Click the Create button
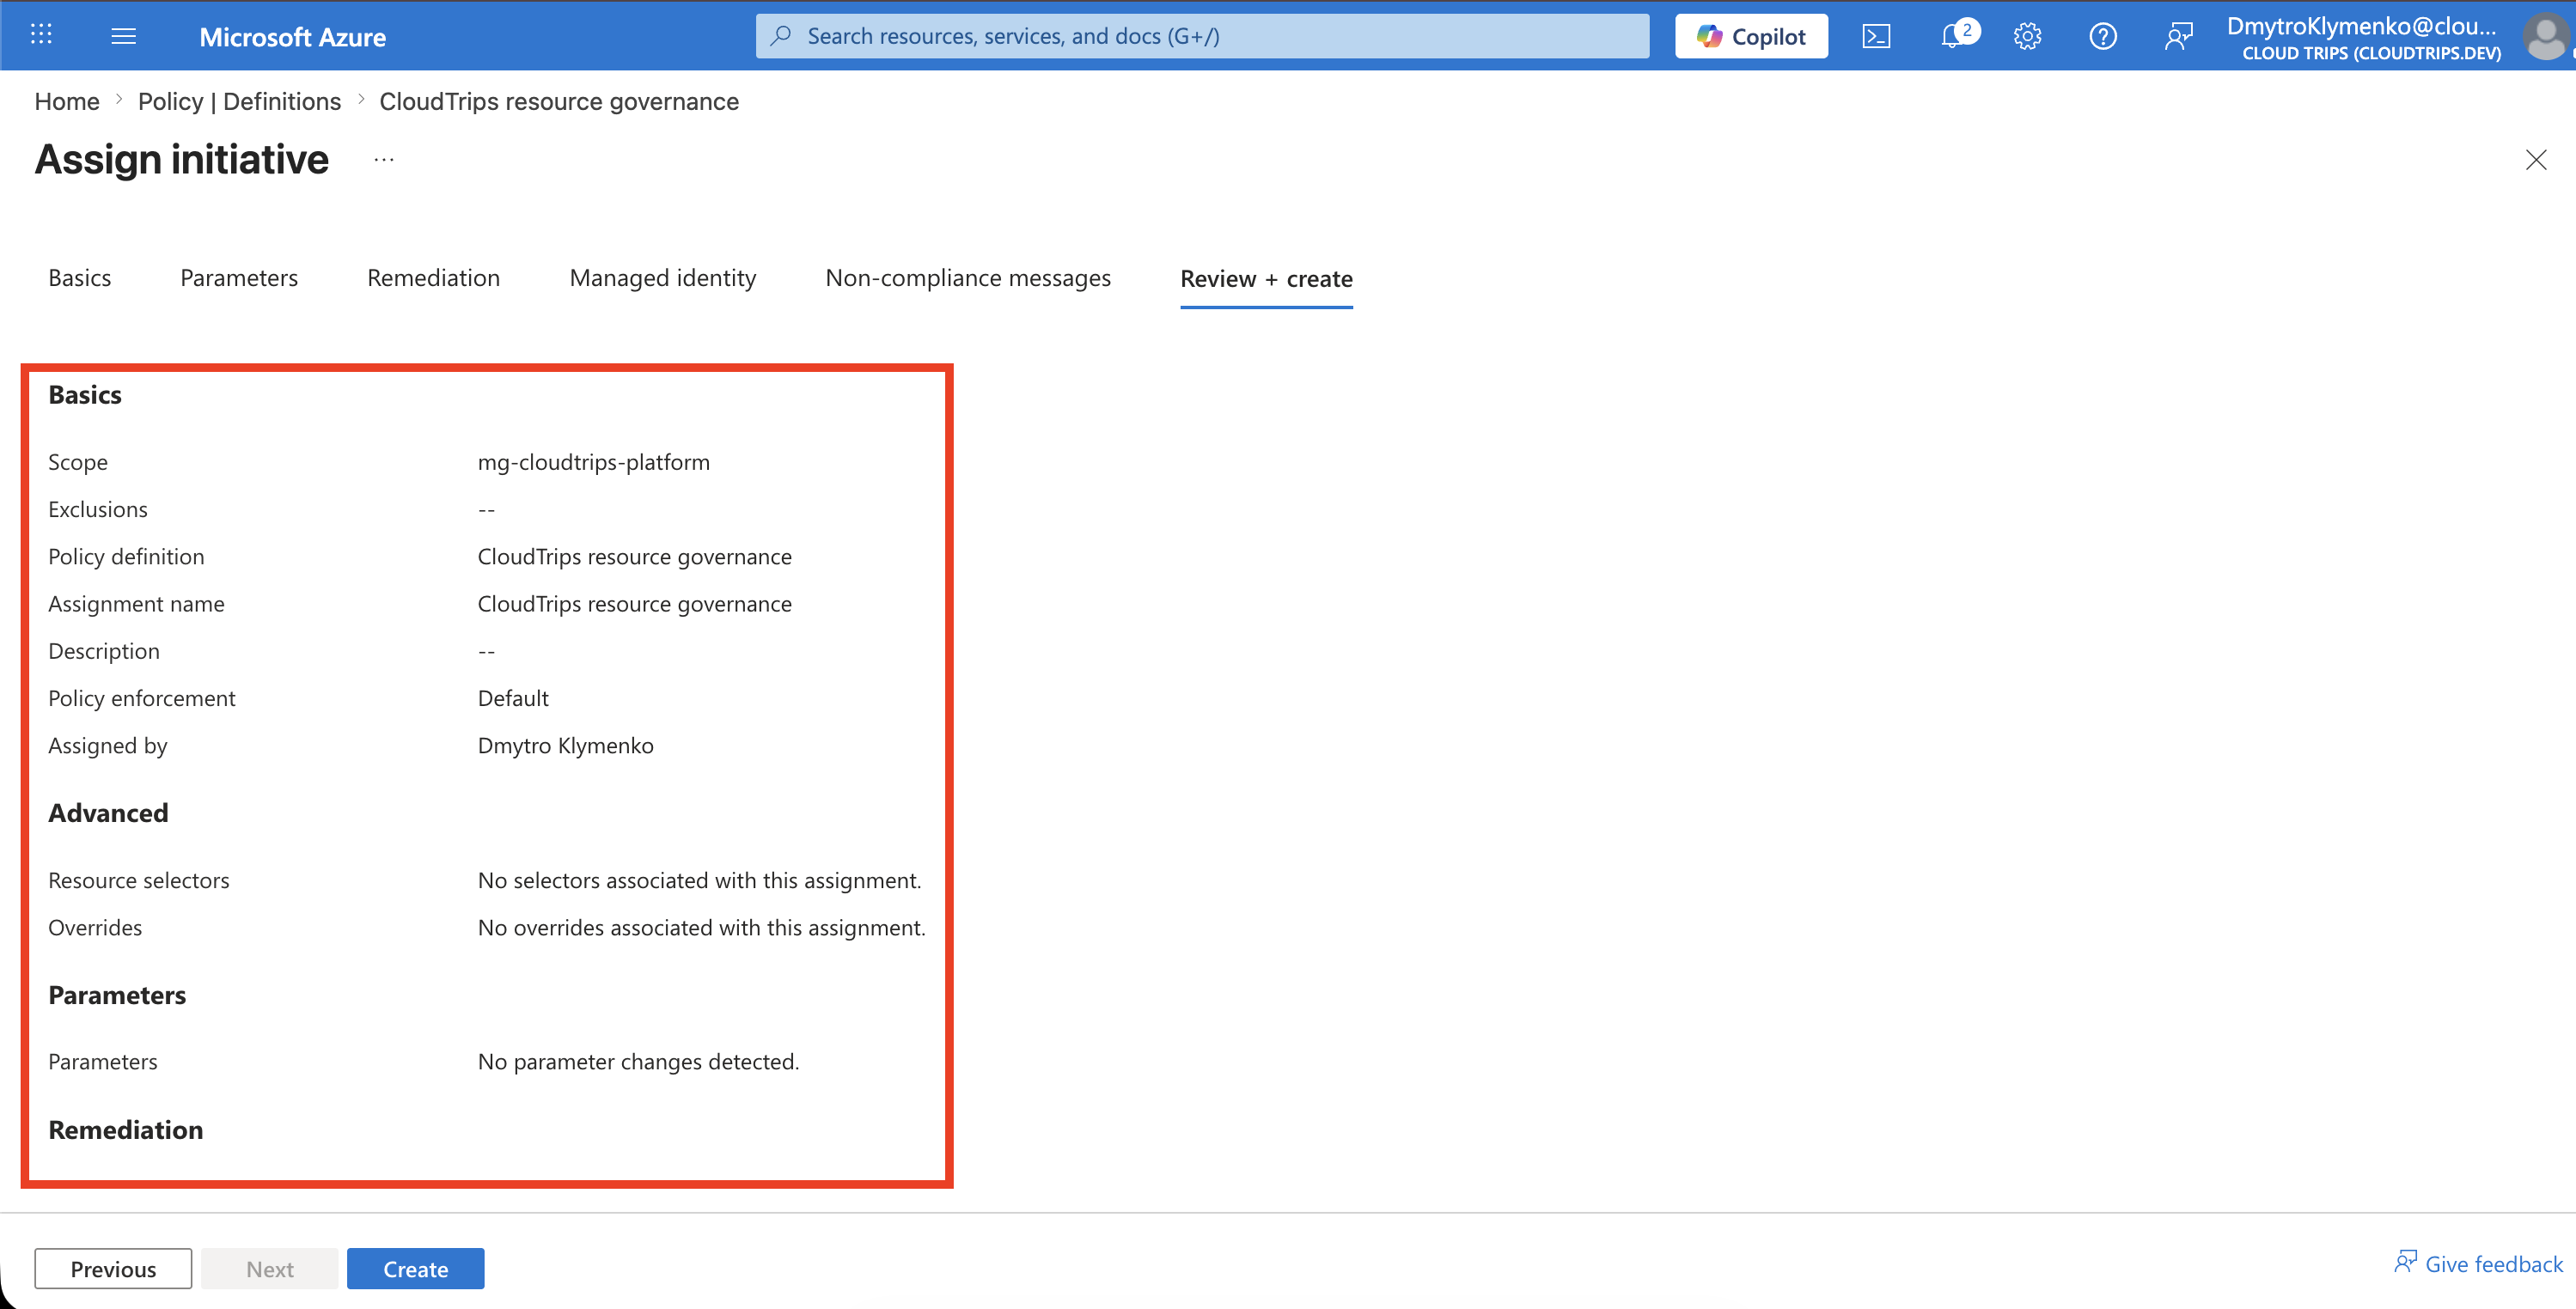 [415, 1268]
